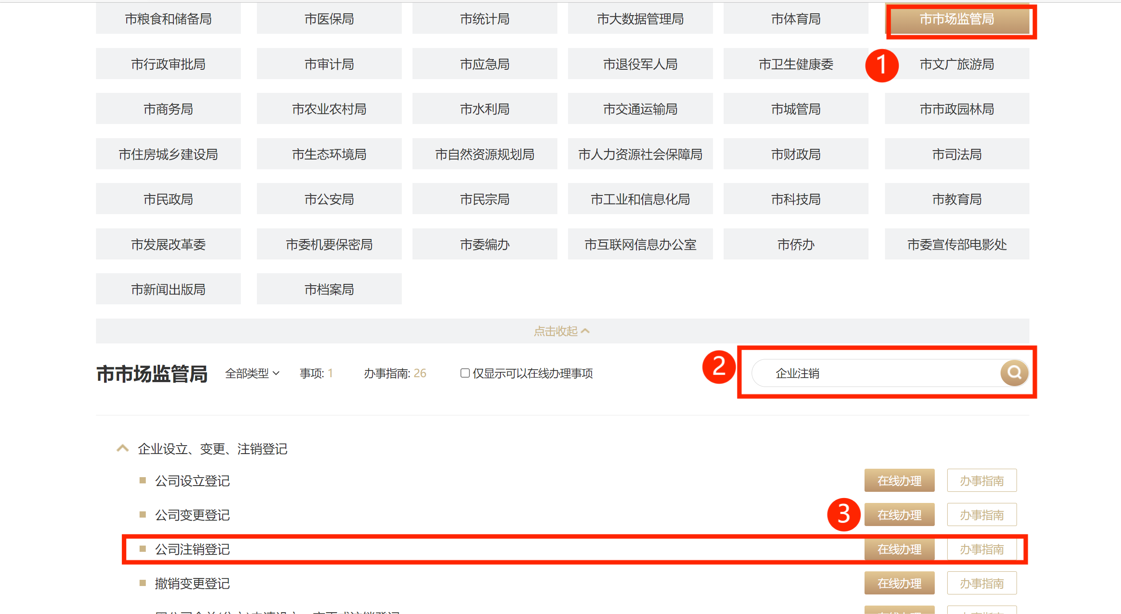The image size is (1121, 614).
Task: Click the search magnifier icon
Action: 1014,372
